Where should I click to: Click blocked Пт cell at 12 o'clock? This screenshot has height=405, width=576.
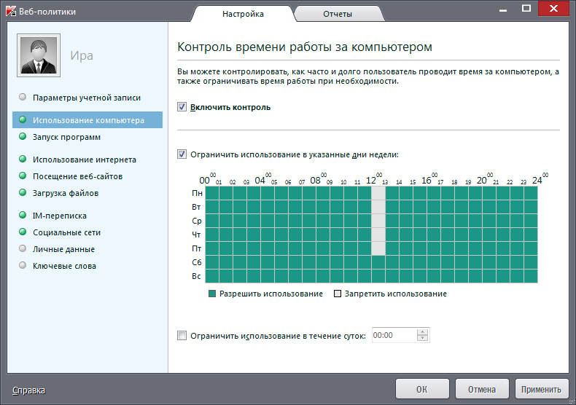tap(378, 248)
